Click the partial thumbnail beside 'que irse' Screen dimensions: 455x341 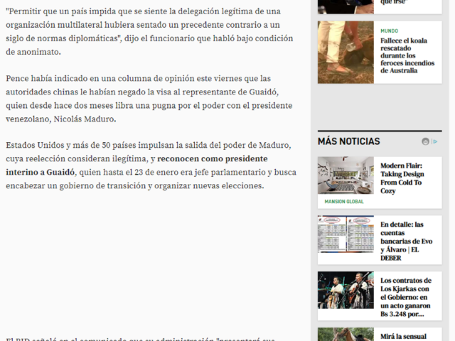(346, 6)
